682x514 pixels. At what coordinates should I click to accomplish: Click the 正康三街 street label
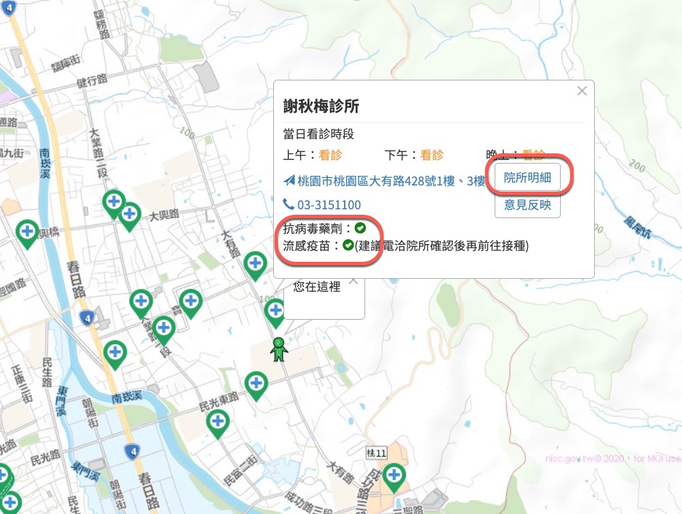[x=22, y=384]
